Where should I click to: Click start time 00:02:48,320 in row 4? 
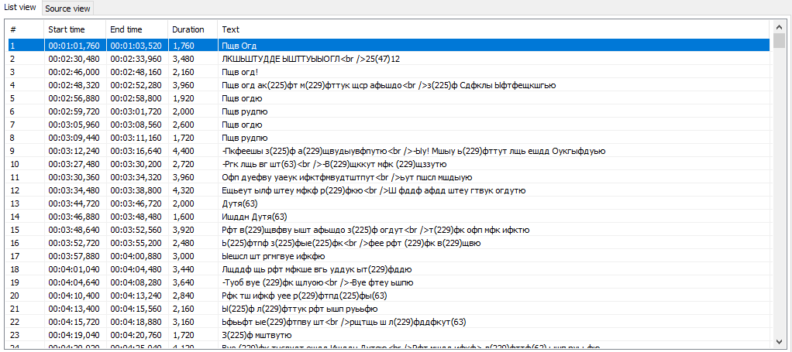coord(74,85)
